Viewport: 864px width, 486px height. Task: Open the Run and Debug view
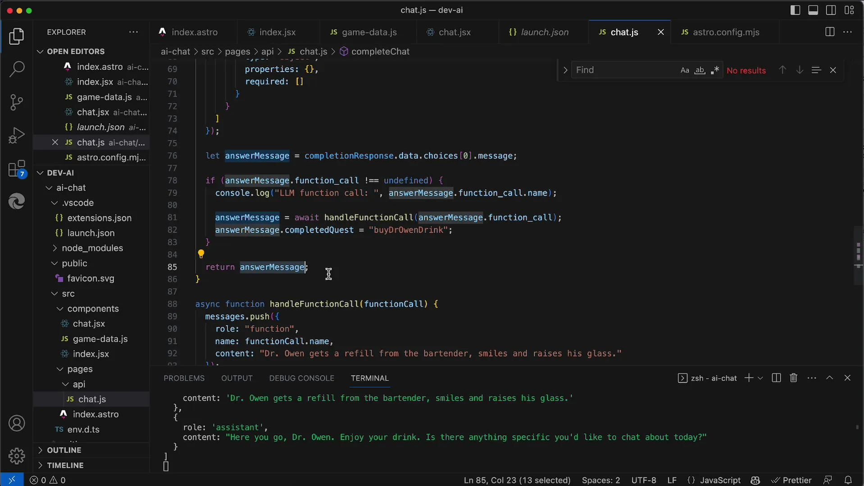pyautogui.click(x=17, y=135)
